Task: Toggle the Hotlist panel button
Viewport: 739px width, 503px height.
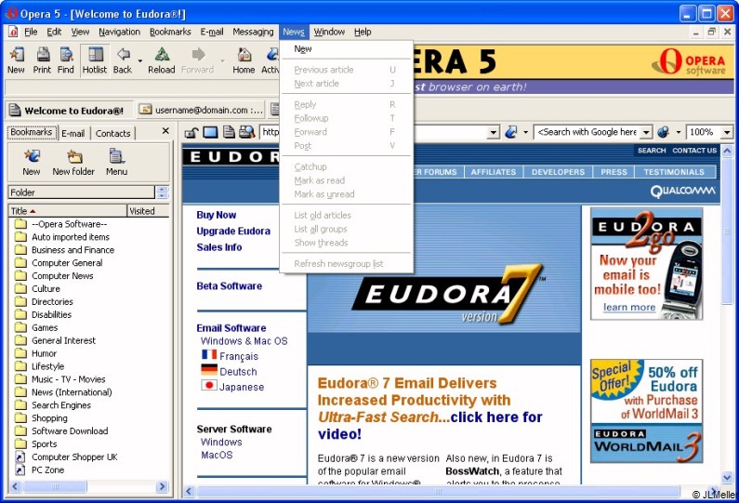Action: click(95, 60)
